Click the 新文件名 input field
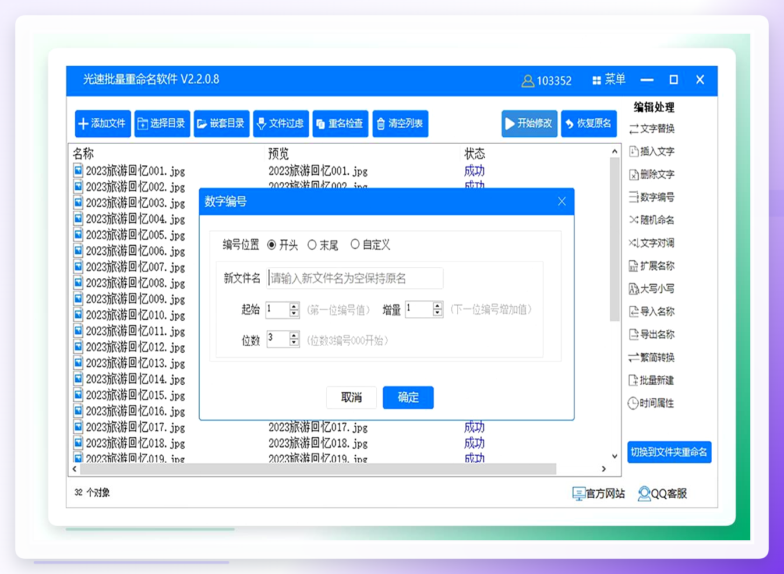Image resolution: width=784 pixels, height=574 pixels. click(355, 278)
